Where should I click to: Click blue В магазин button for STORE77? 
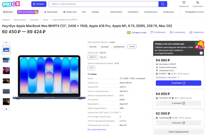(178, 83)
